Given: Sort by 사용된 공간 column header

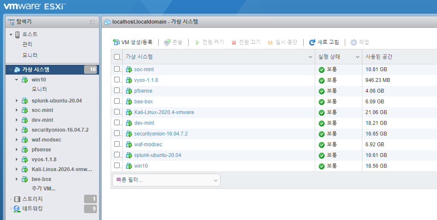Looking at the screenshot, I should [x=379, y=57].
